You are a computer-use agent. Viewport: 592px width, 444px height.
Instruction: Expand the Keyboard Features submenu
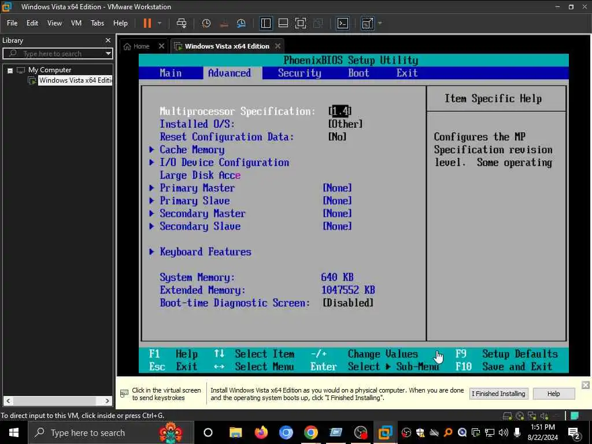(205, 252)
